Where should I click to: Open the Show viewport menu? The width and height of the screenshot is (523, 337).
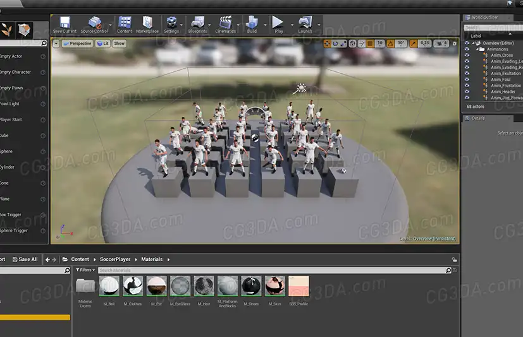point(119,44)
